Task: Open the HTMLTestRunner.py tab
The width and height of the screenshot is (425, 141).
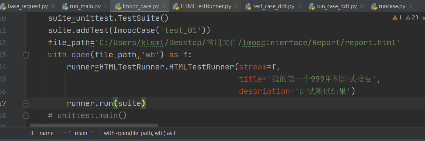Action: tap(206, 6)
